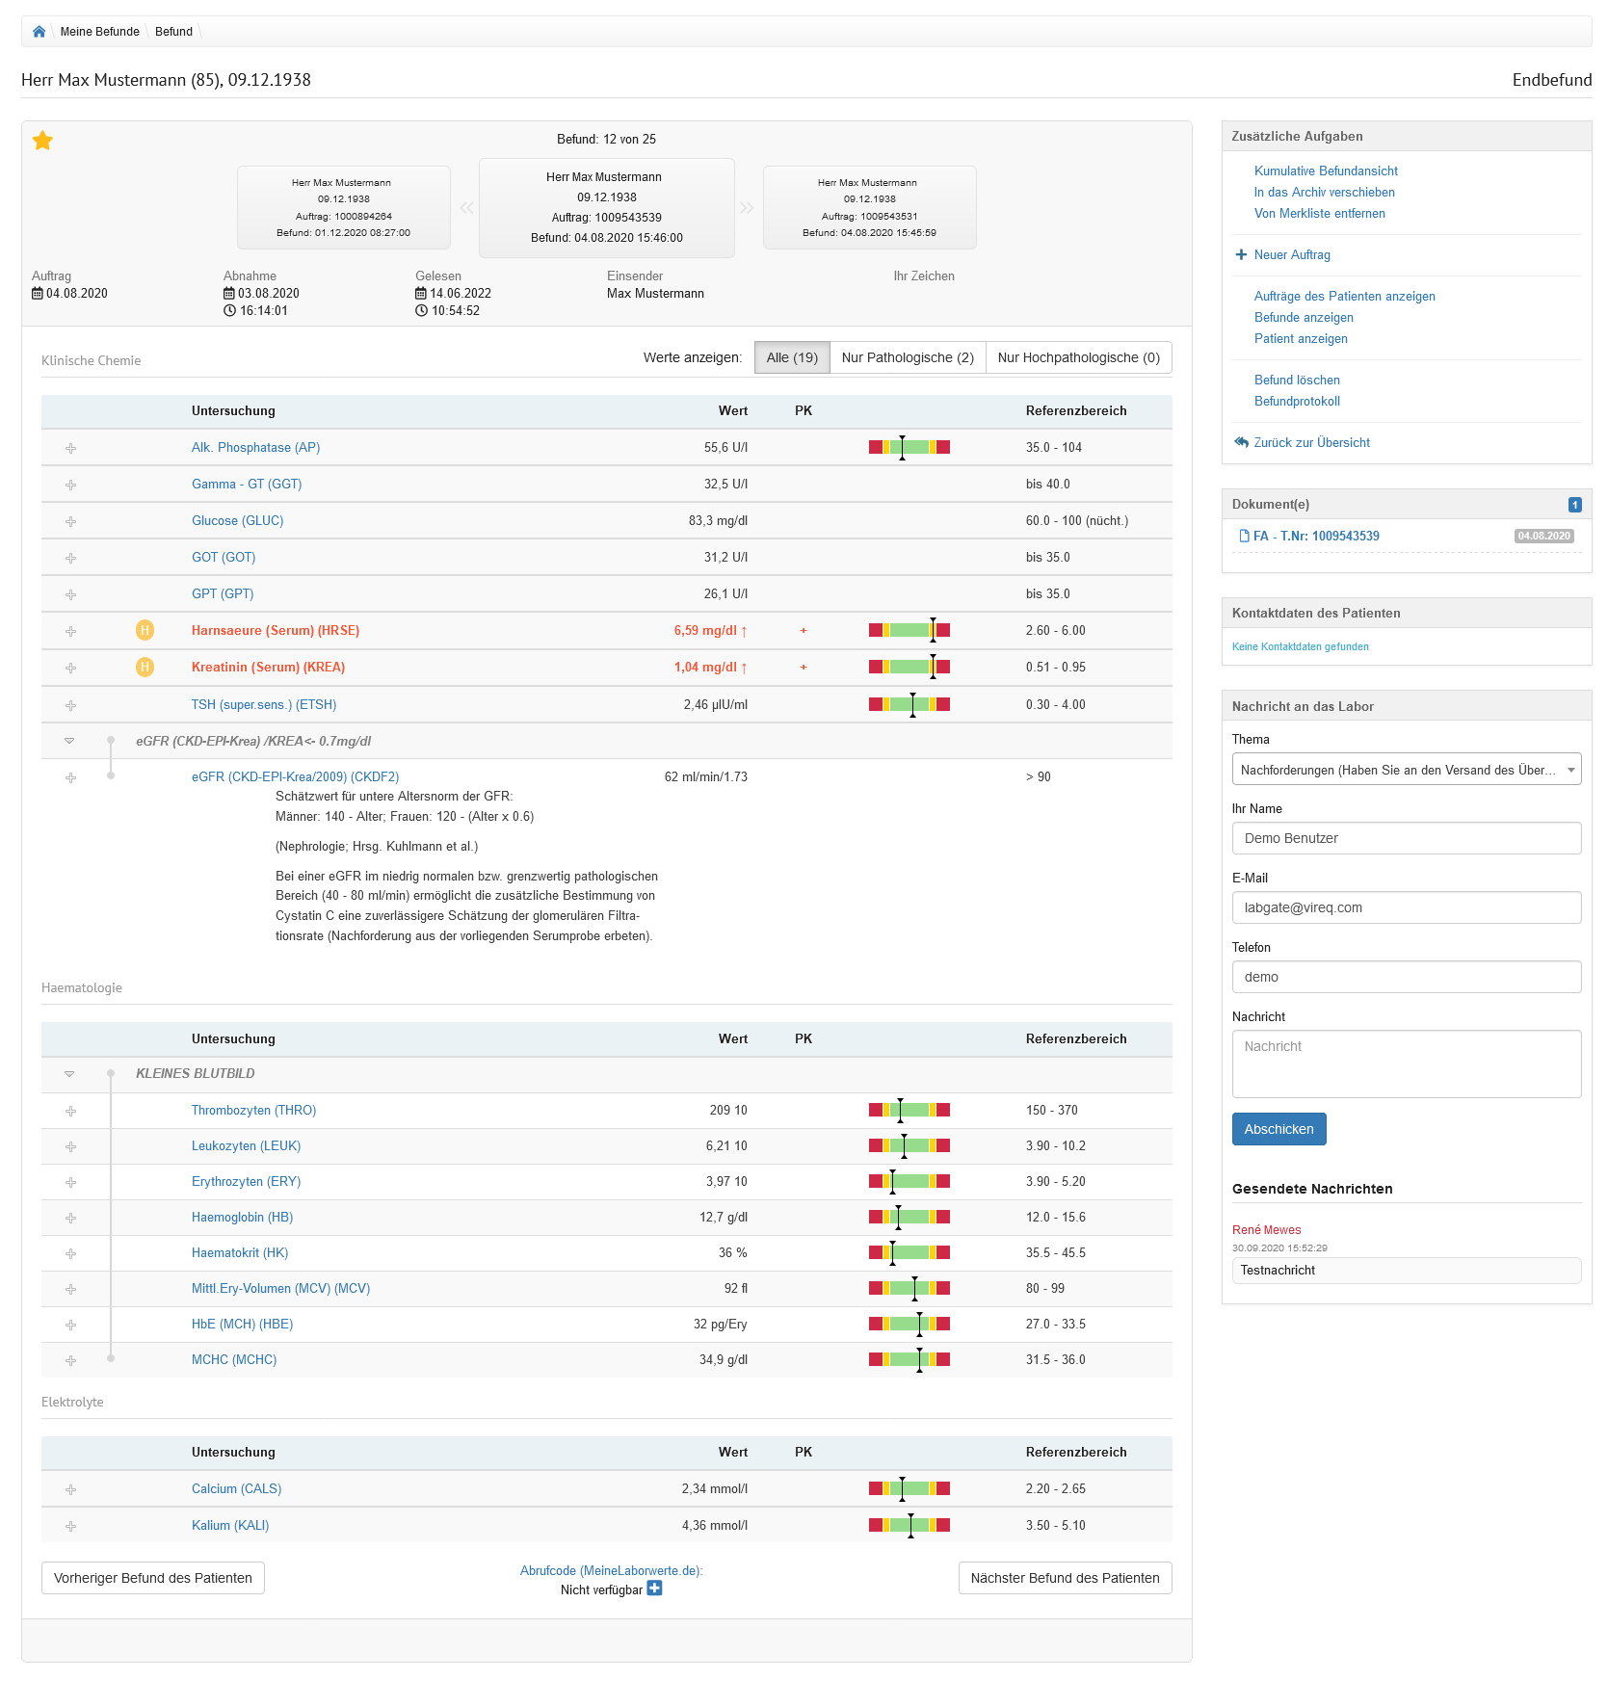This screenshot has width=1608, height=1681.
Task: Collapse the eGFR (CKD-EPI-Krea) group
Action: tap(69, 741)
